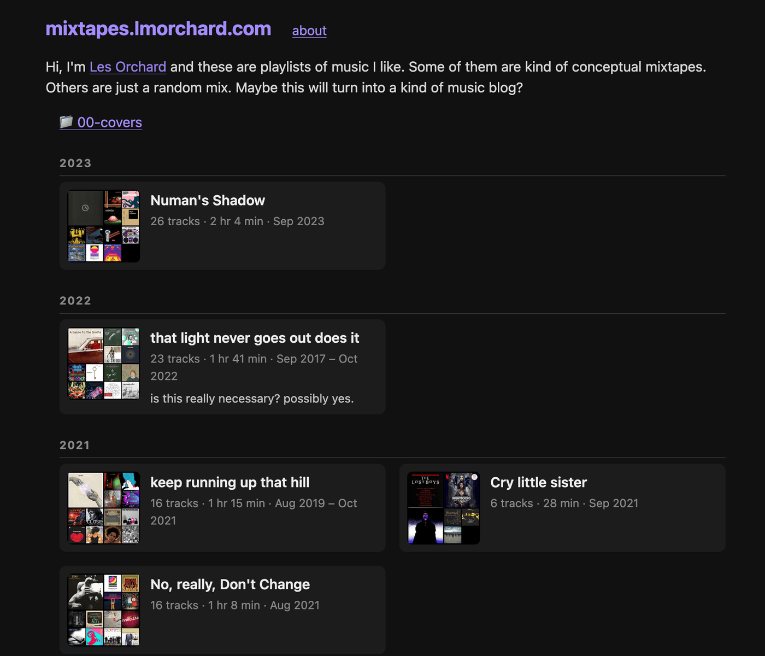Open the mixtapes.lmorchard.com site title
This screenshot has height=656, width=765.
158,28
